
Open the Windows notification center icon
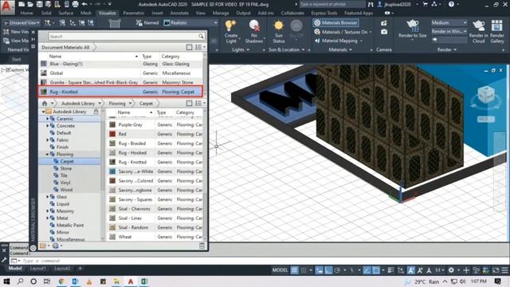click(x=497, y=281)
